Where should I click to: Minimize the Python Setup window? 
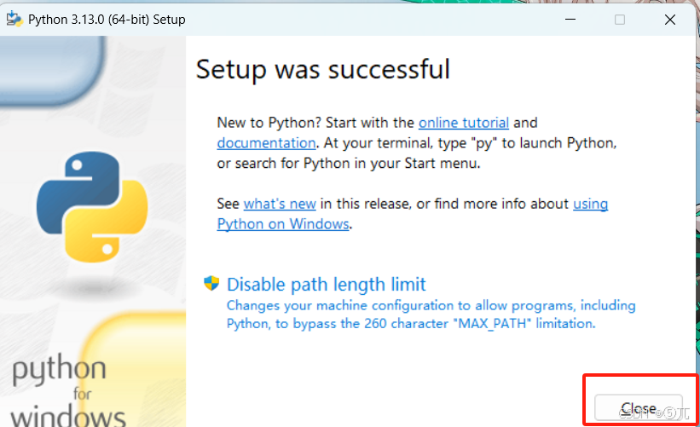click(x=570, y=20)
